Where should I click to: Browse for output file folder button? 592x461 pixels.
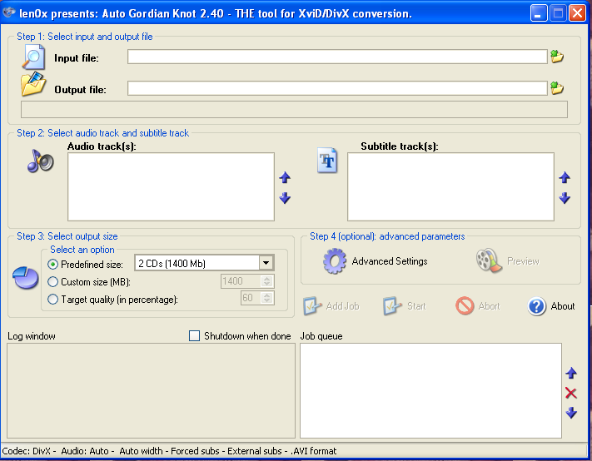[x=557, y=88]
